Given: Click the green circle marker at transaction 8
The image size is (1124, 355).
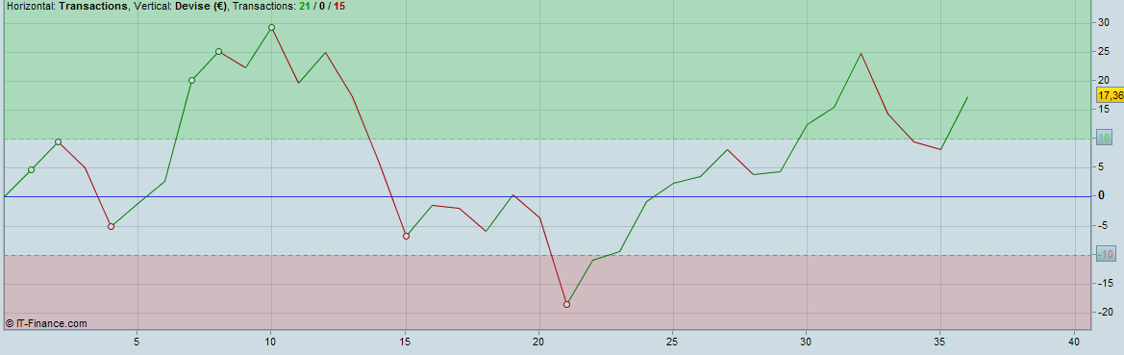Looking at the screenshot, I should tap(218, 52).
